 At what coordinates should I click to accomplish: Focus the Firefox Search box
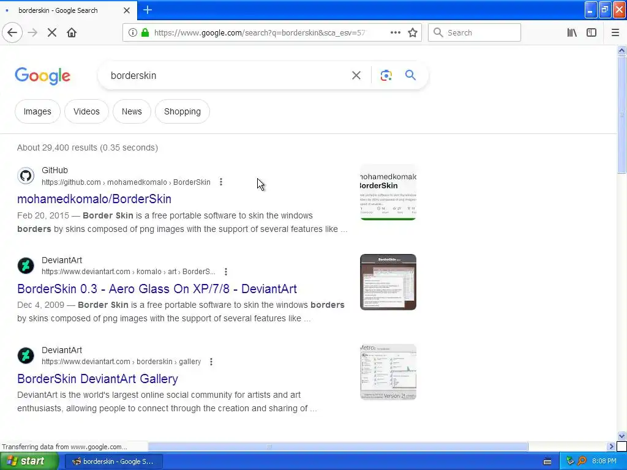tap(475, 33)
